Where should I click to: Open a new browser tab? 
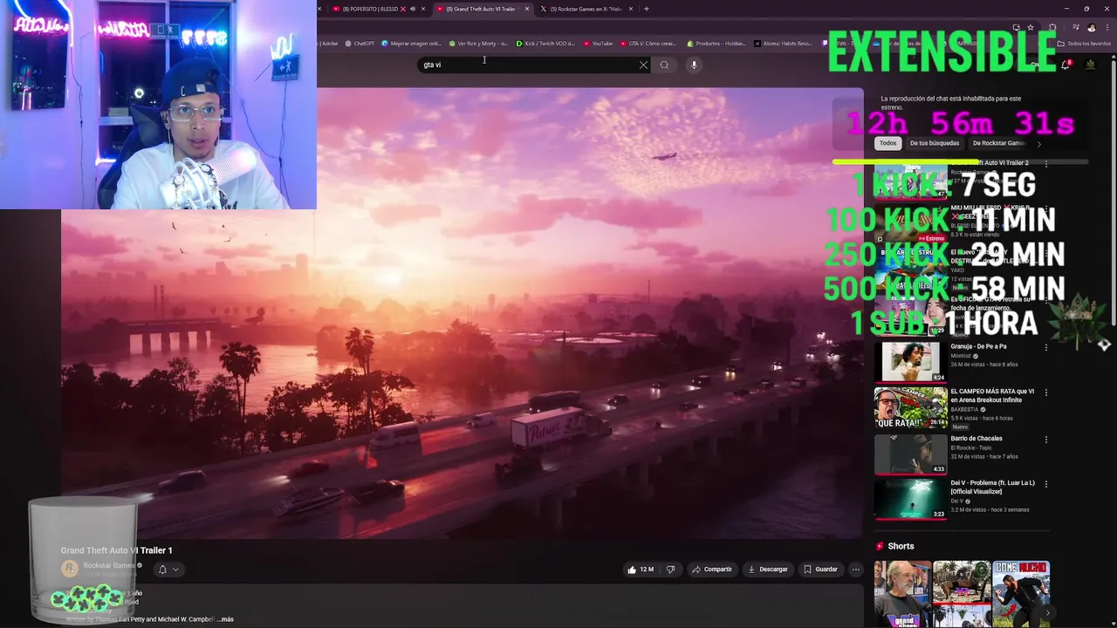(x=646, y=9)
